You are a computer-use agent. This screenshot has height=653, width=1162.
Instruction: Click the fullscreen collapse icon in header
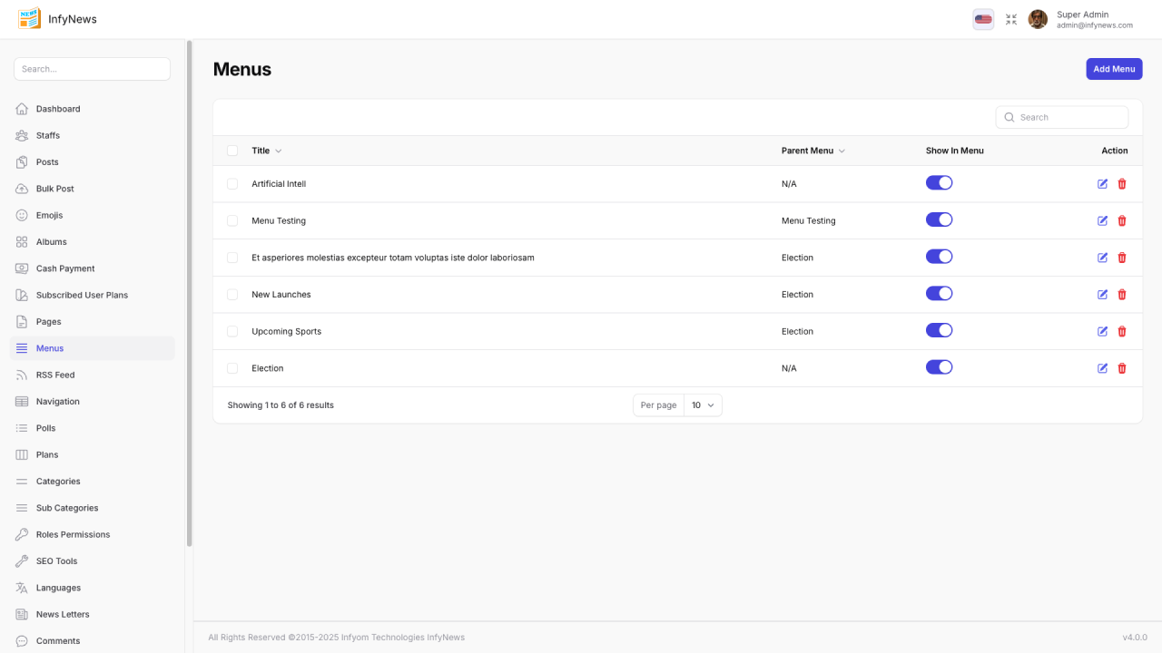pyautogui.click(x=1011, y=19)
